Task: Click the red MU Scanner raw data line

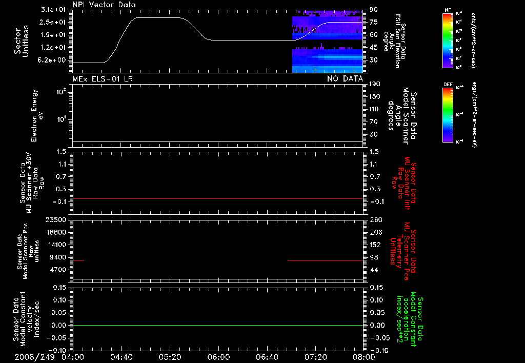Action: 218,198
